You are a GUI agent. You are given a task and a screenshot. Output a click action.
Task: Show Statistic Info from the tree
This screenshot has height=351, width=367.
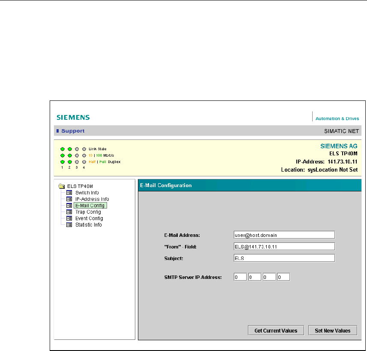click(x=89, y=224)
